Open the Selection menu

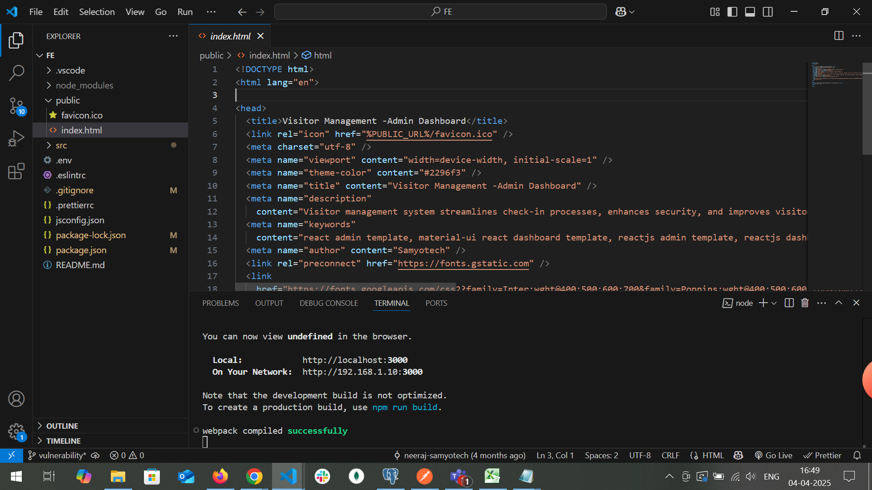(97, 12)
